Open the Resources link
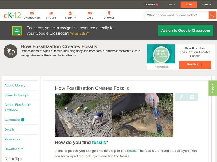The width and height of the screenshot is (217, 162). click(12, 139)
